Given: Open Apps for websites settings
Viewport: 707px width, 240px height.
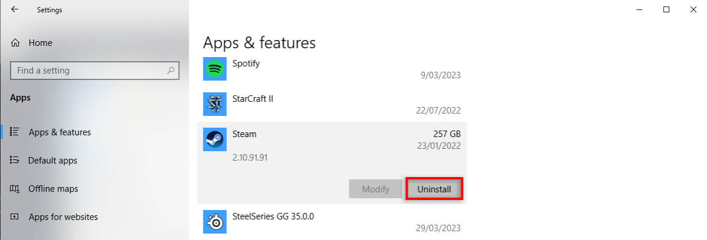Looking at the screenshot, I should coord(63,217).
